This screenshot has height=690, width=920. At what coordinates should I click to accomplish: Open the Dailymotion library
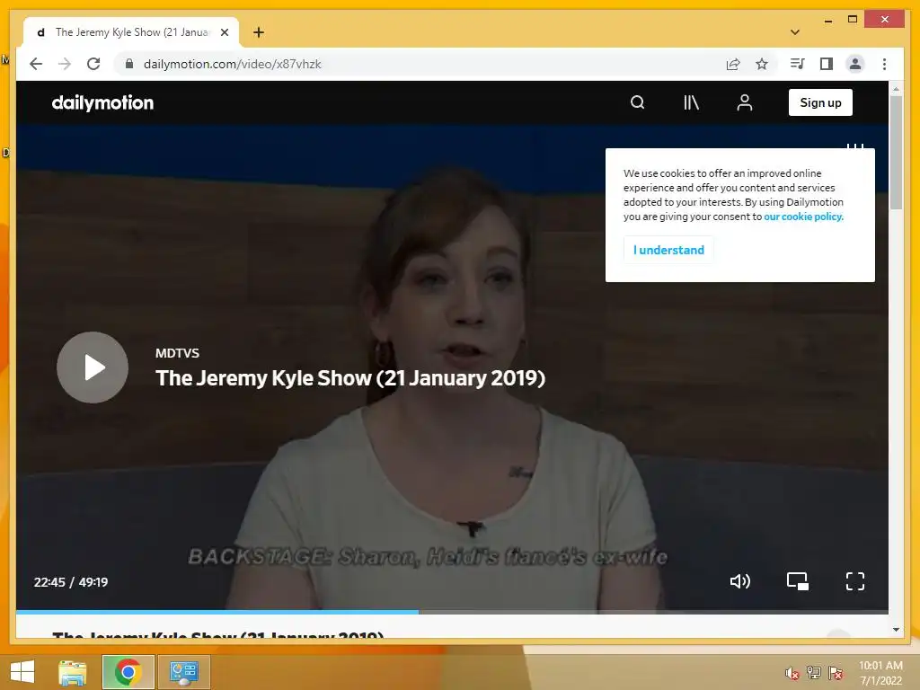(691, 102)
